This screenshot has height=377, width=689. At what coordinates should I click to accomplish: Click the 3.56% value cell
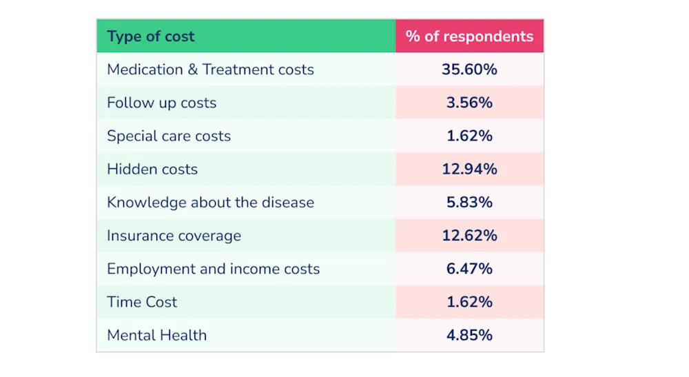469,103
